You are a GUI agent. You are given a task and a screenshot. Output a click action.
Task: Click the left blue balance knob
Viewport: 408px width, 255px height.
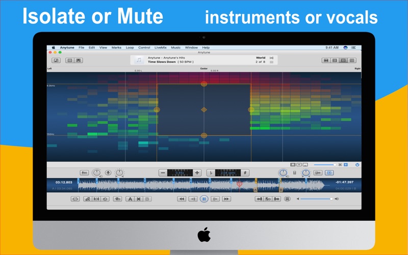(x=283, y=173)
